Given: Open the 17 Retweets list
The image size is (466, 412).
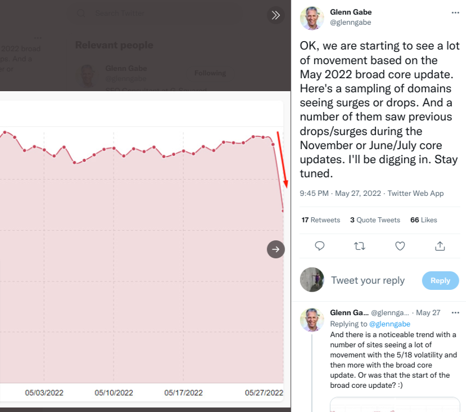Looking at the screenshot, I should click(x=320, y=220).
